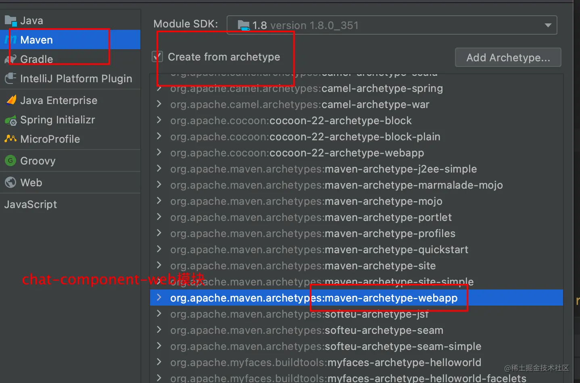Select myfaces-archetype-helloworld archetype text

[x=325, y=362]
